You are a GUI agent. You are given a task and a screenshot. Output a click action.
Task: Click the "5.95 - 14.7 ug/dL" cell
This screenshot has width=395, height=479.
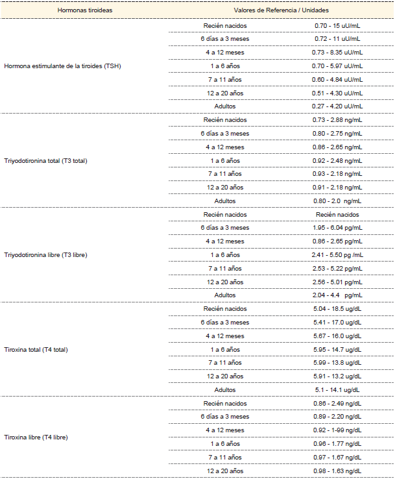(x=337, y=349)
